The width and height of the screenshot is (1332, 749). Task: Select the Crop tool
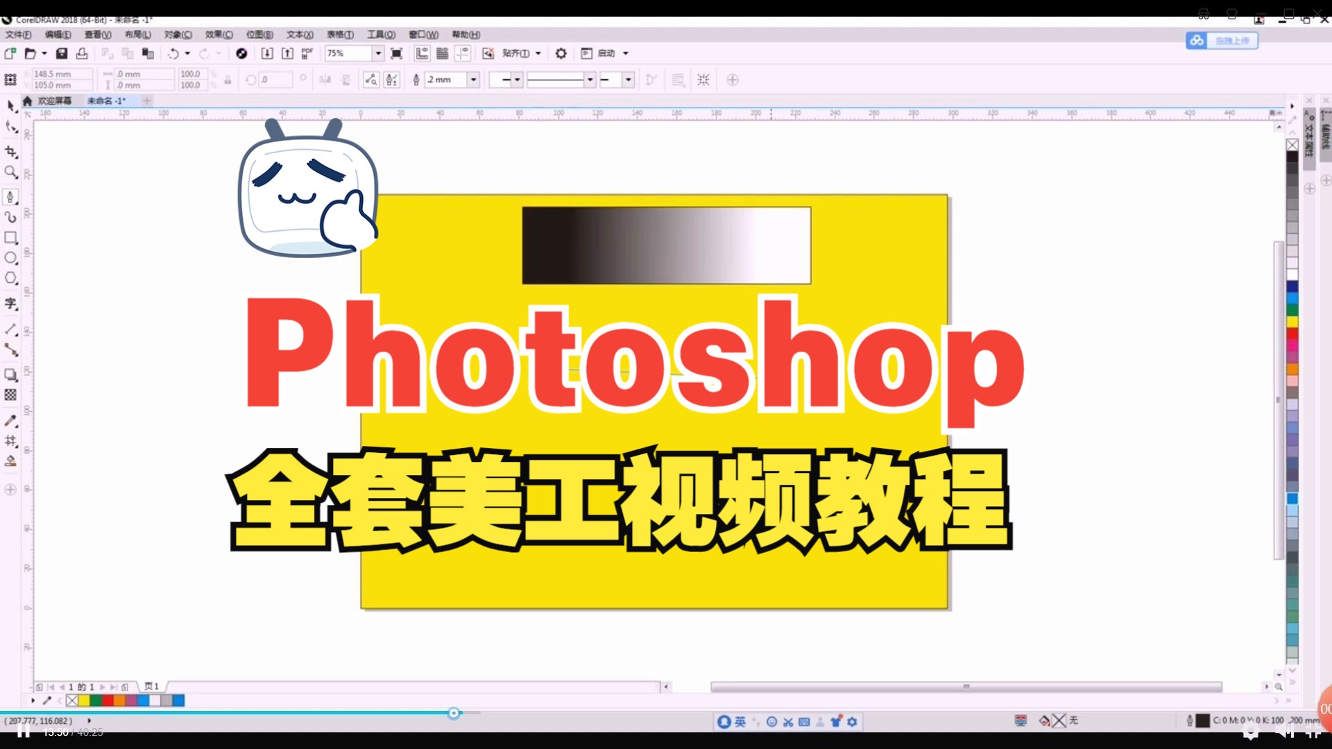(x=11, y=151)
